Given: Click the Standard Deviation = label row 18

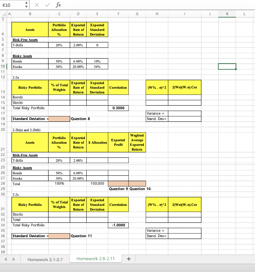Looking at the screenshot, I should (30, 119).
